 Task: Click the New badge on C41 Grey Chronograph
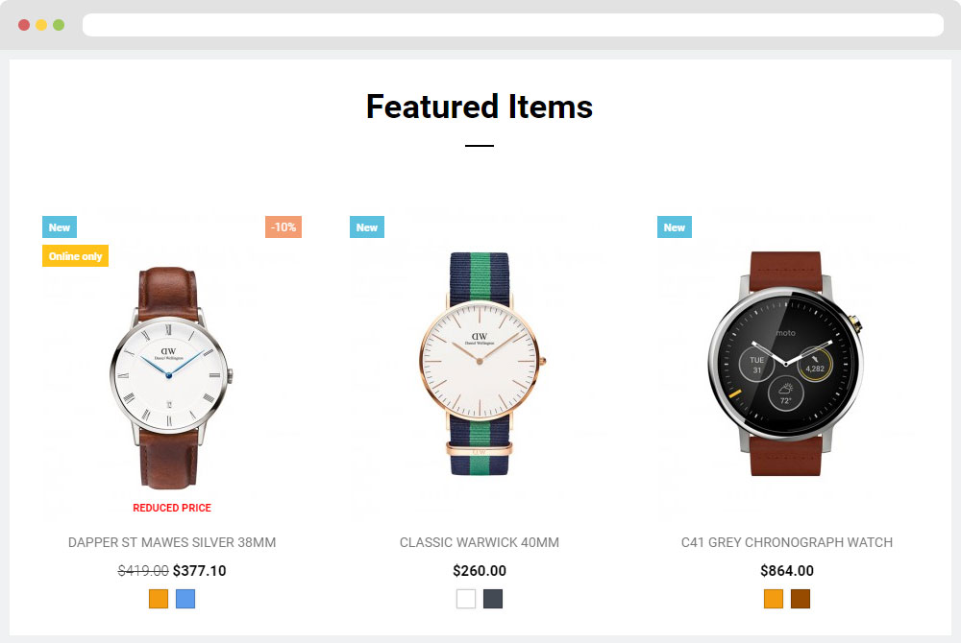[x=675, y=227]
